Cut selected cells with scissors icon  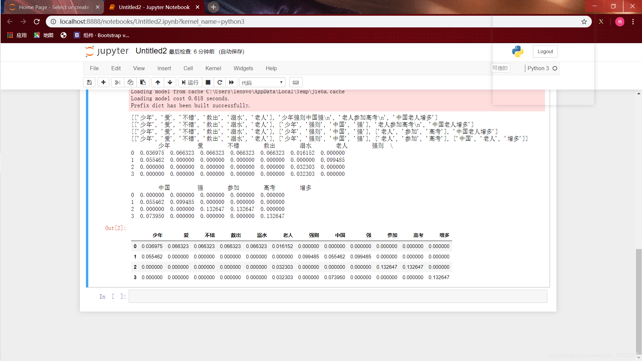(x=118, y=82)
